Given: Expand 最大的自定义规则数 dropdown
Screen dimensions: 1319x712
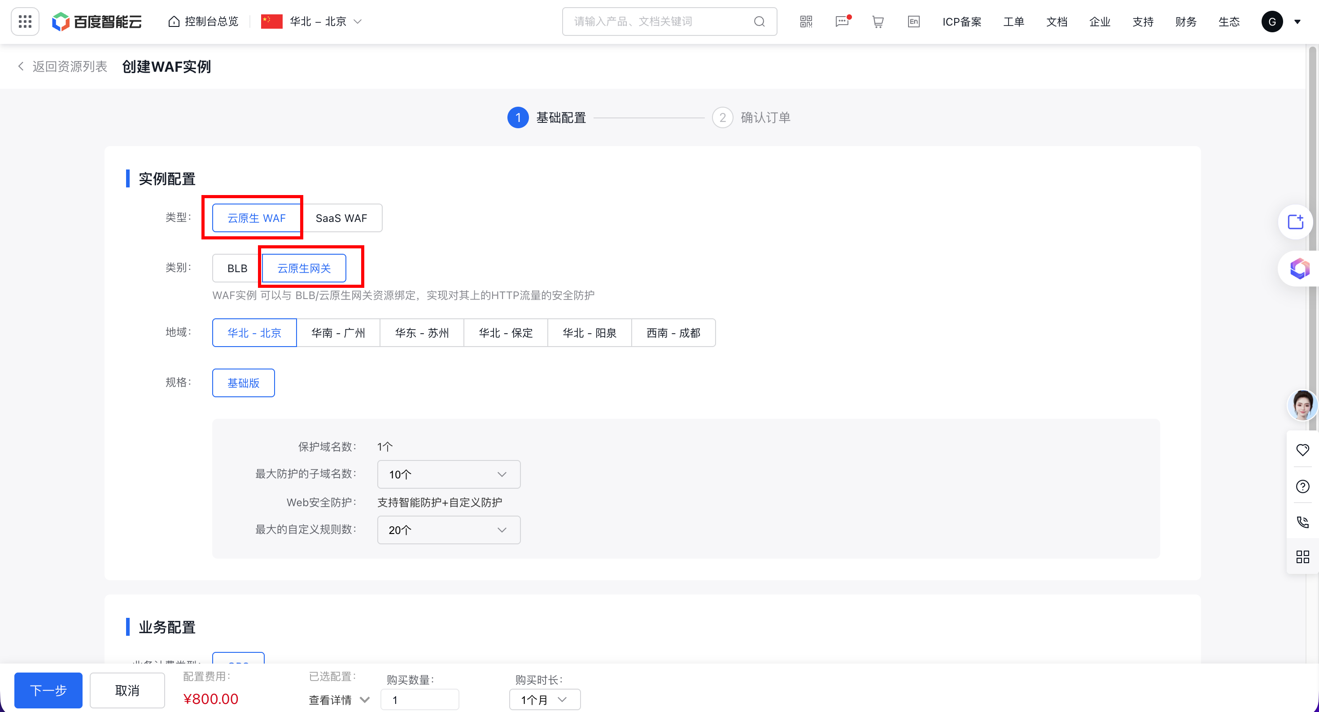Looking at the screenshot, I should coord(449,530).
